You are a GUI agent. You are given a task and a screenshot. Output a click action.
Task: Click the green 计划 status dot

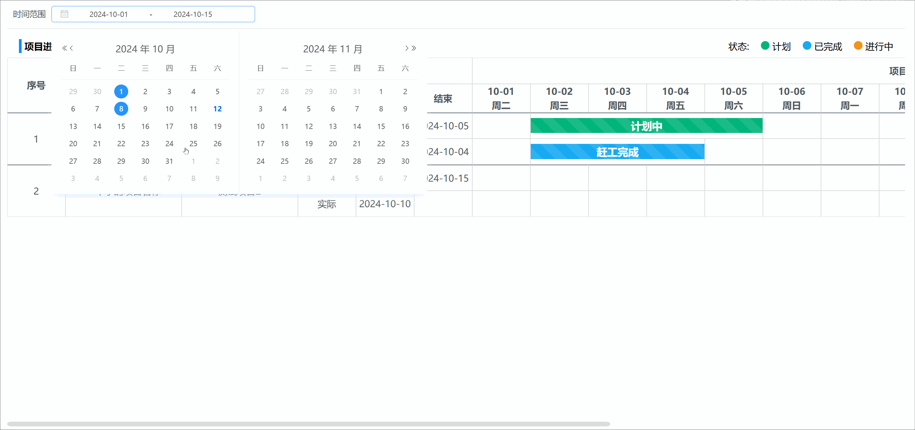pyautogui.click(x=765, y=46)
